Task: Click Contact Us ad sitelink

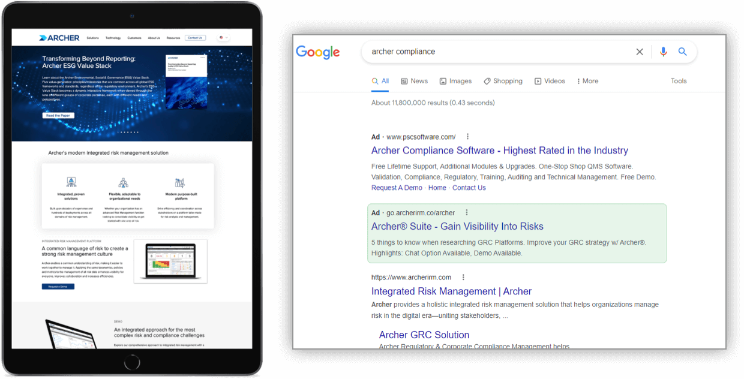Action: (x=469, y=188)
